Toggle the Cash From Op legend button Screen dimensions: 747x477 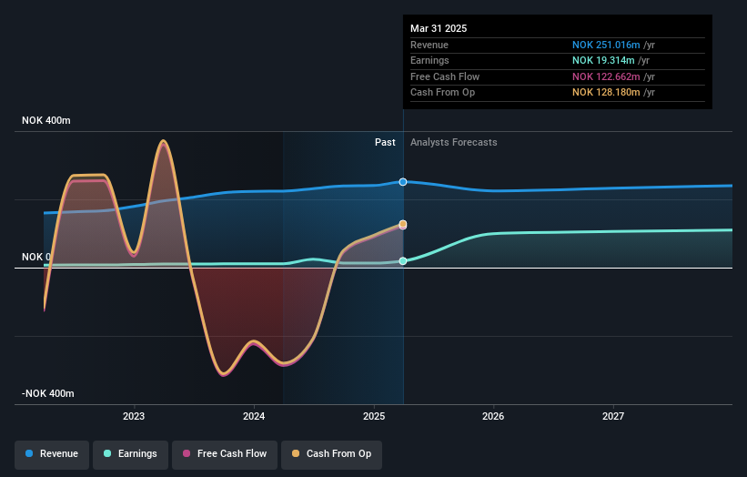coord(331,454)
